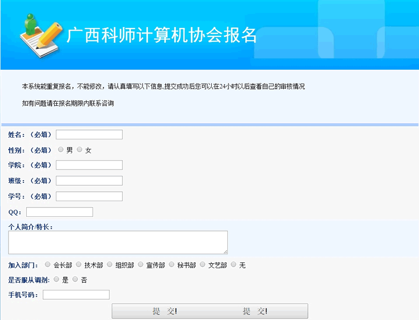Focus the 学号 input field

point(89,196)
